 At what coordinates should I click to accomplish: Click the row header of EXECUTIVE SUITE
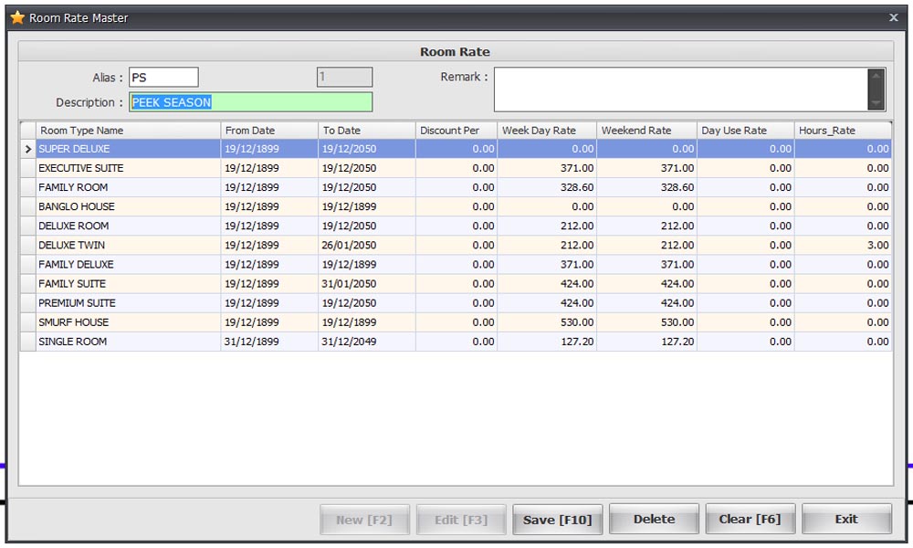click(28, 168)
